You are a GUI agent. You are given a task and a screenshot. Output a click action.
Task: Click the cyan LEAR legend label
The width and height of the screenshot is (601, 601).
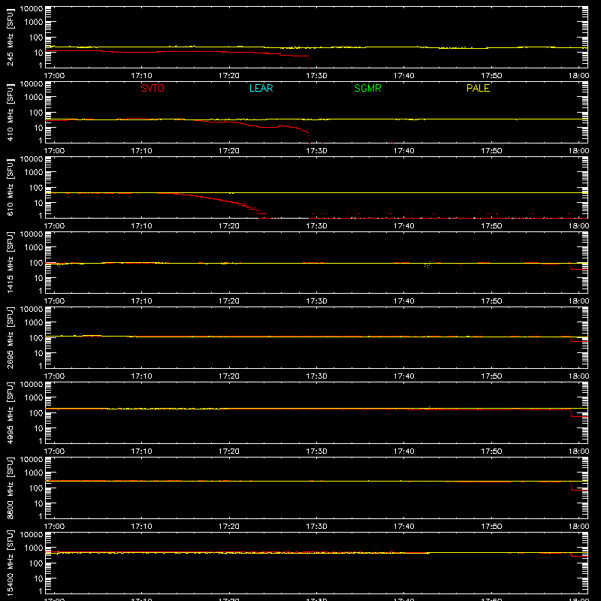tap(261, 88)
